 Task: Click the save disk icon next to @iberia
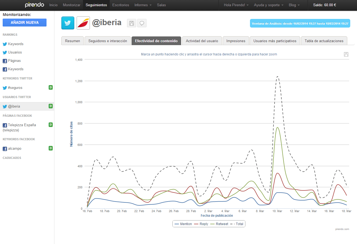pyautogui.click(x=132, y=23)
